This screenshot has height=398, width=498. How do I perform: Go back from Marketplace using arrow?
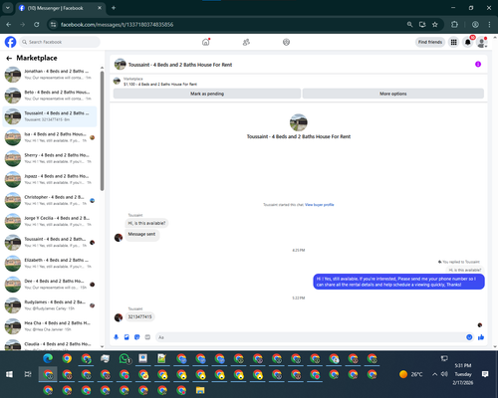(9, 59)
